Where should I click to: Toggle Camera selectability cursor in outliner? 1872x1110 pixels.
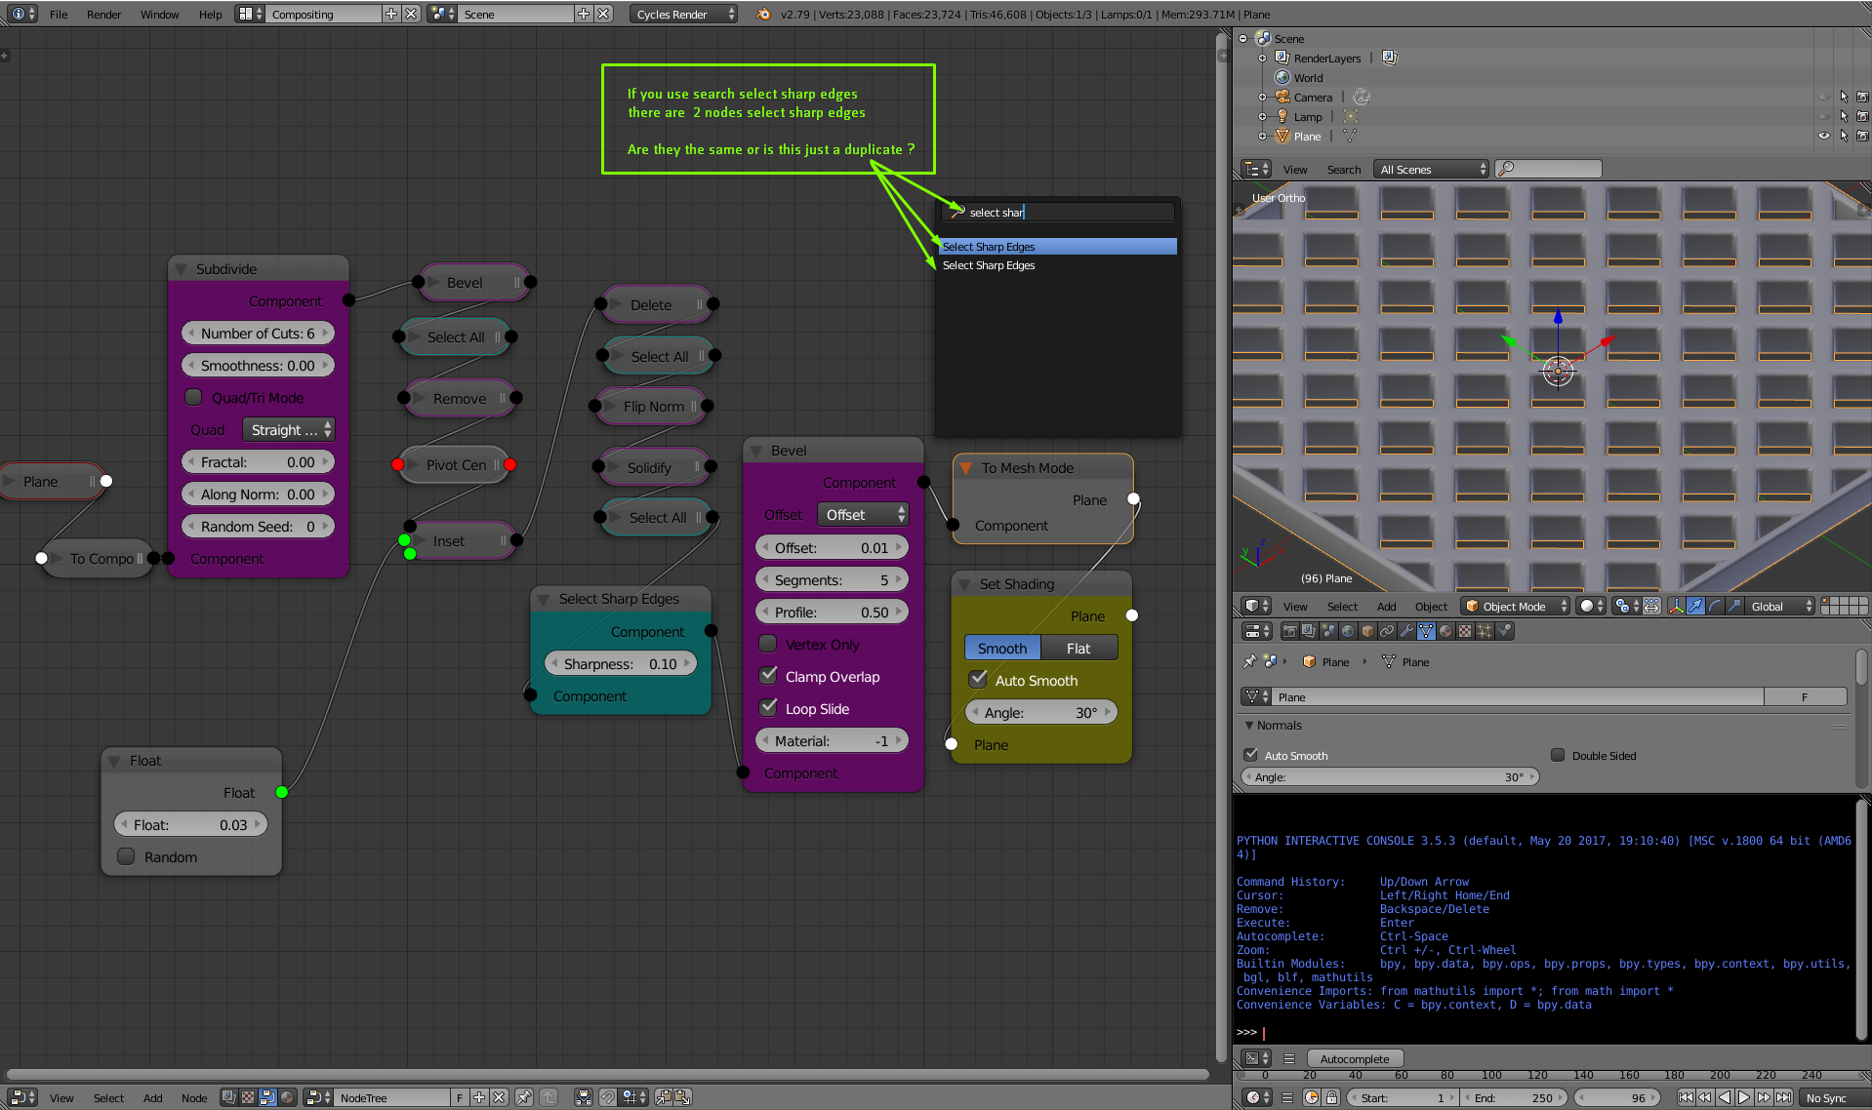pos(1844,97)
